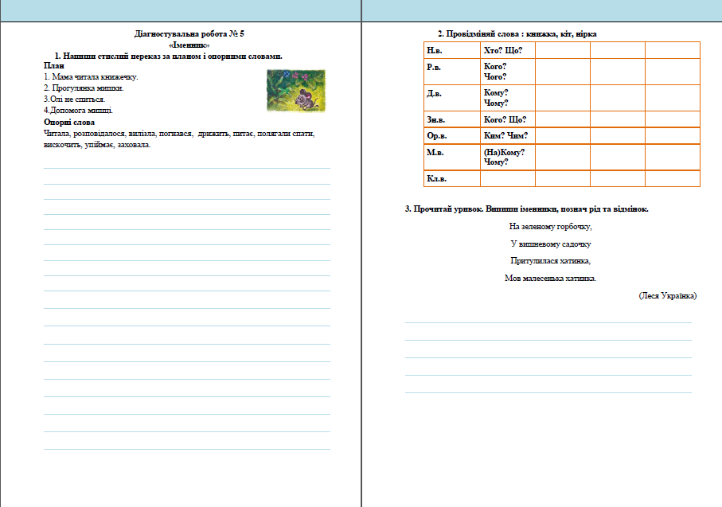This screenshot has height=507, width=722.
Task: Click the task 3 heading 'Прочитай уривок'
Action: tap(526, 209)
